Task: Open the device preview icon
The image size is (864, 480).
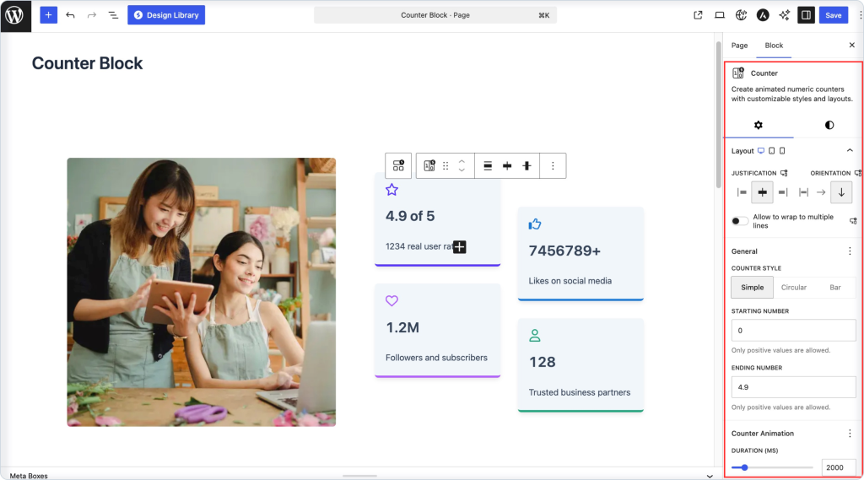Action: [x=720, y=15]
